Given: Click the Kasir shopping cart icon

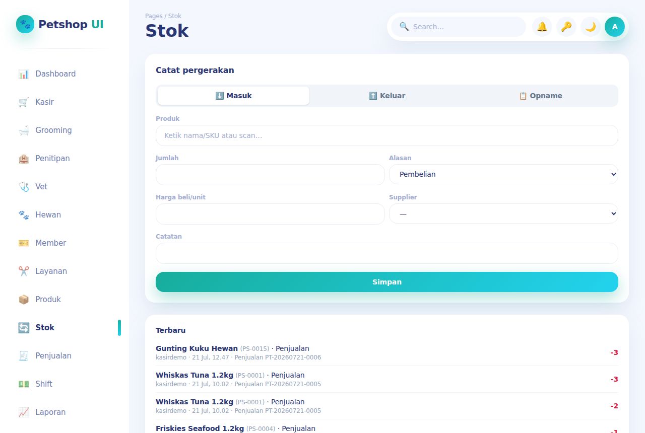Looking at the screenshot, I should [x=24, y=102].
